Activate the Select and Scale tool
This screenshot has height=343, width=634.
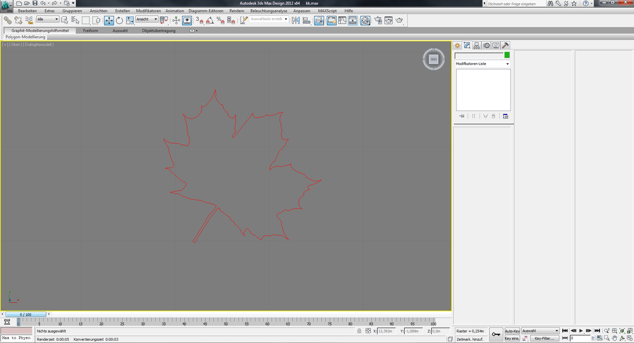130,20
